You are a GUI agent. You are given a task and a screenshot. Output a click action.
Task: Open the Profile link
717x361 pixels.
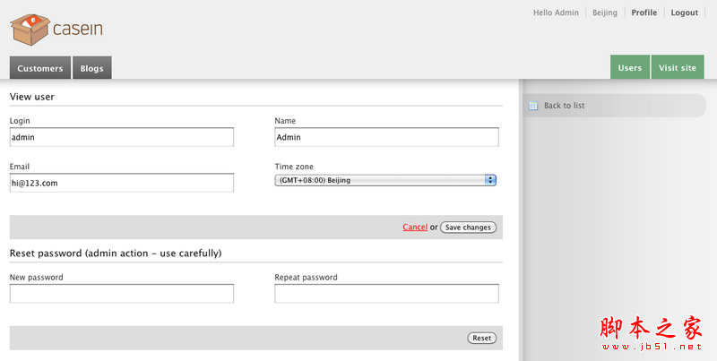pos(644,13)
